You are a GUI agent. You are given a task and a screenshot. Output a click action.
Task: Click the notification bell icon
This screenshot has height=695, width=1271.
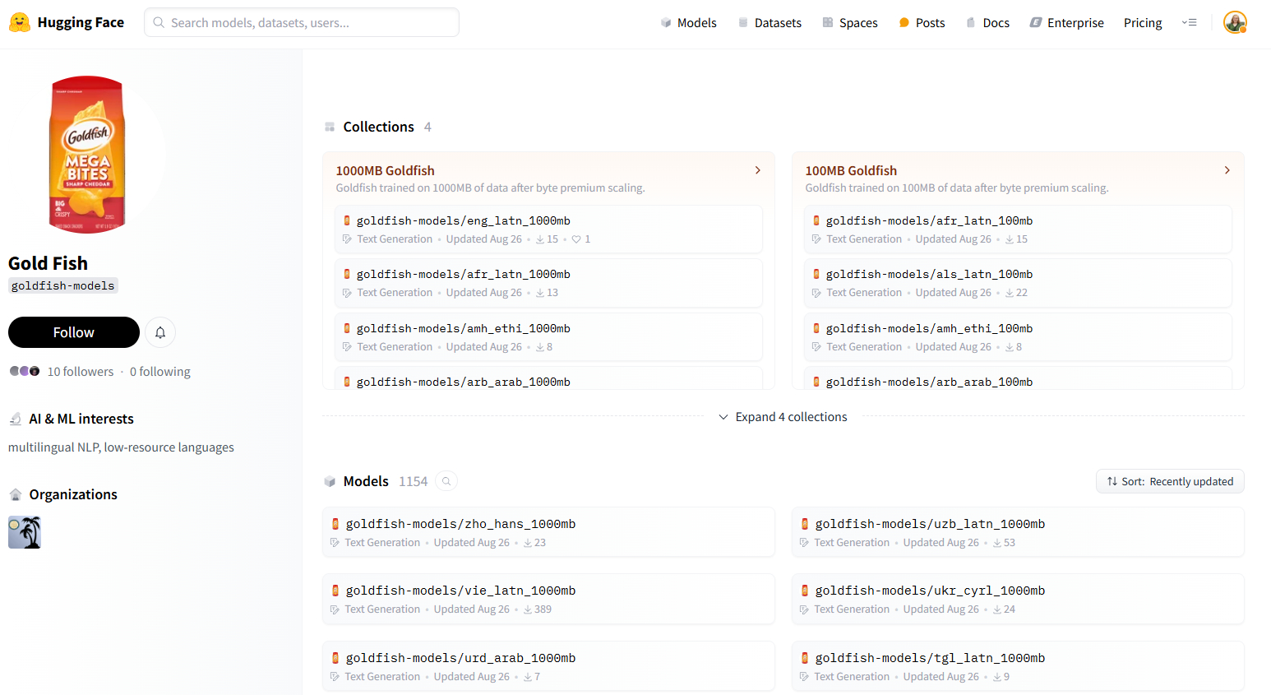pos(160,332)
